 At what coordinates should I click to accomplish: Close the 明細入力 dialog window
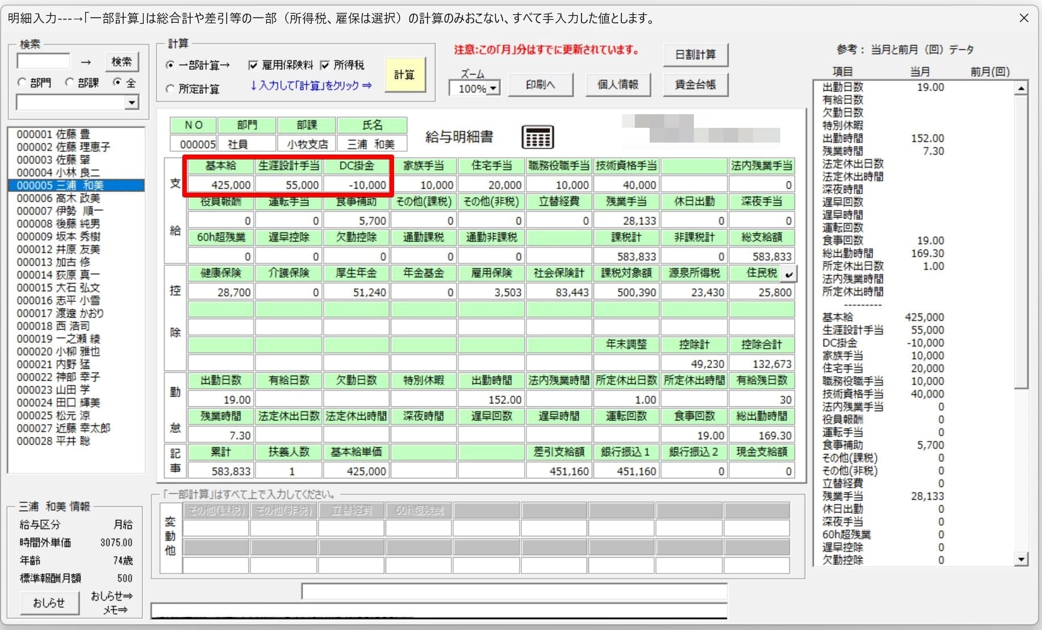pyautogui.click(x=1024, y=18)
